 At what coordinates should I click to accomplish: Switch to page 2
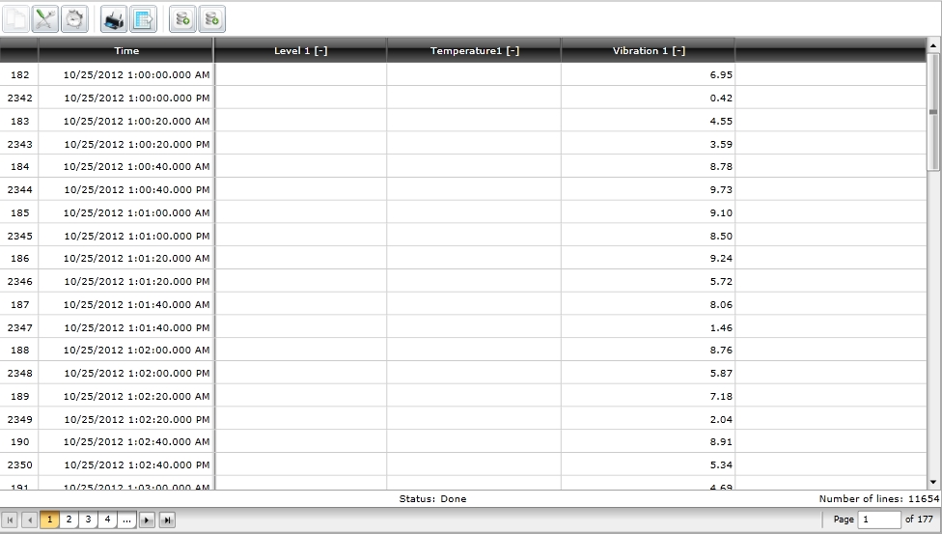point(69,520)
